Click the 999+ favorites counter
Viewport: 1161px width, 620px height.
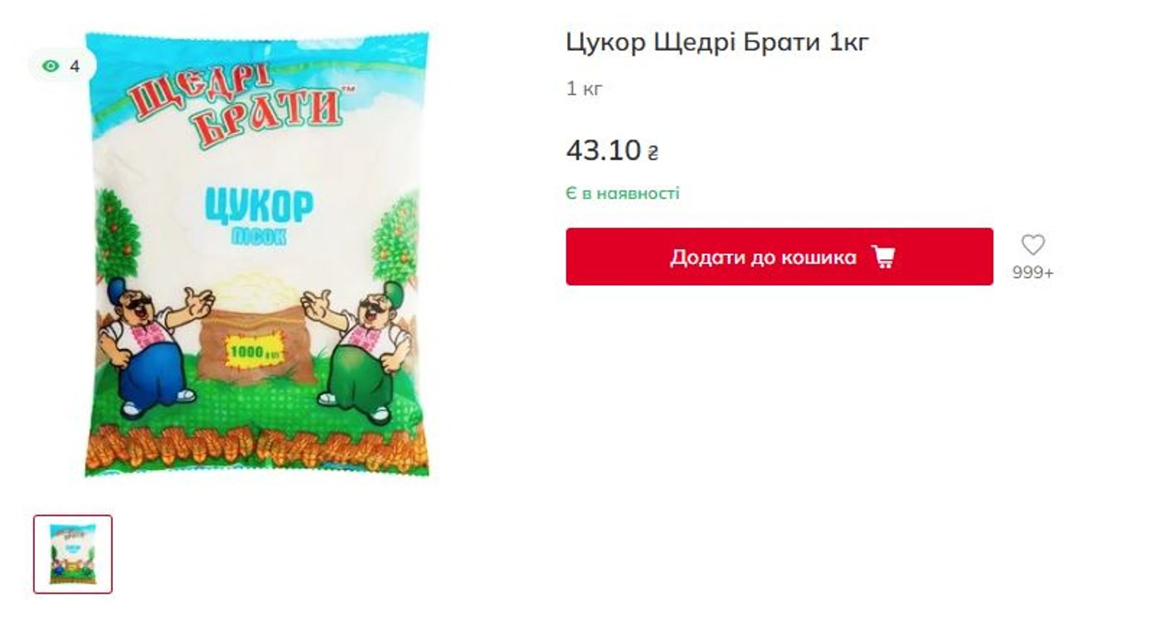coord(1032,273)
